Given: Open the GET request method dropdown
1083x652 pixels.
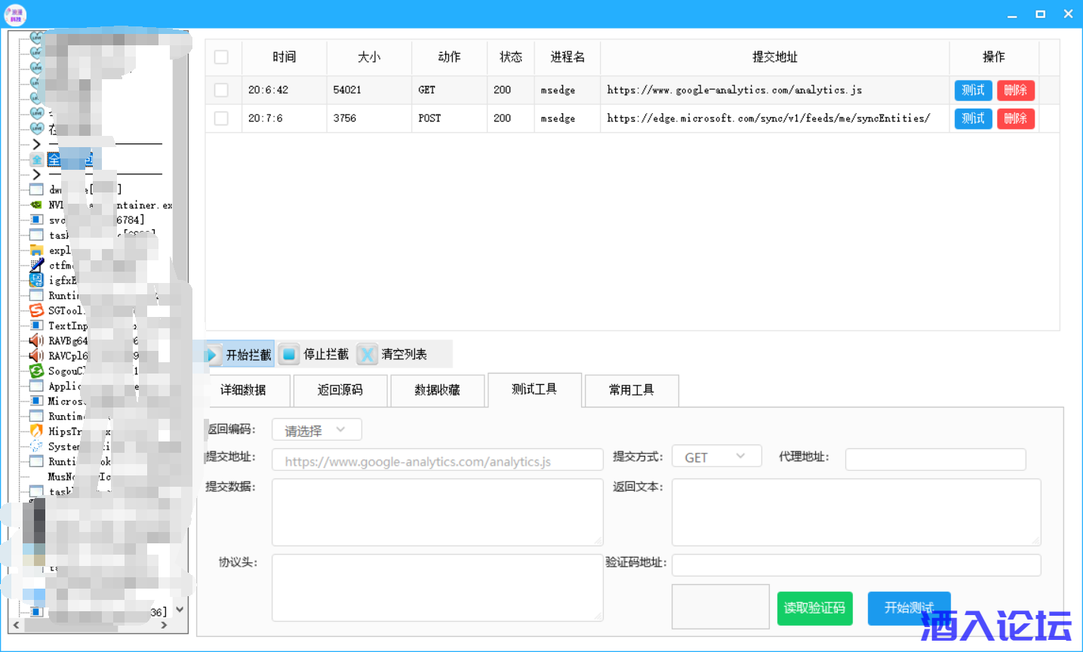Looking at the screenshot, I should (x=716, y=456).
